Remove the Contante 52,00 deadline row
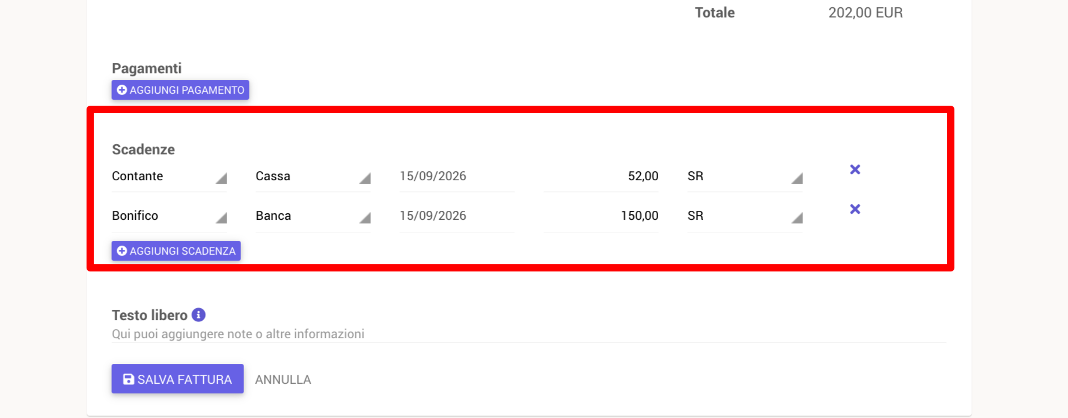The height and width of the screenshot is (418, 1068). point(855,169)
